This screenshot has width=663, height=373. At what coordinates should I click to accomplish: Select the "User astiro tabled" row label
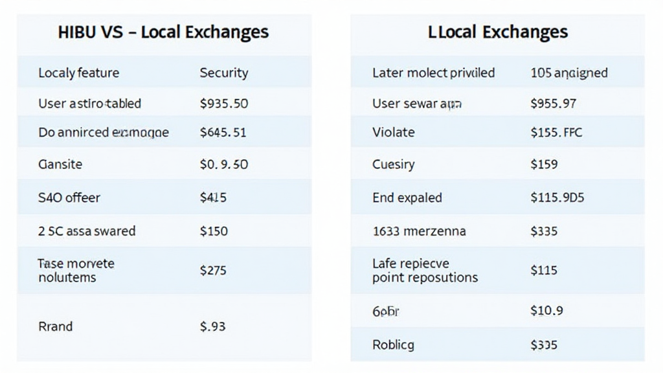89,104
